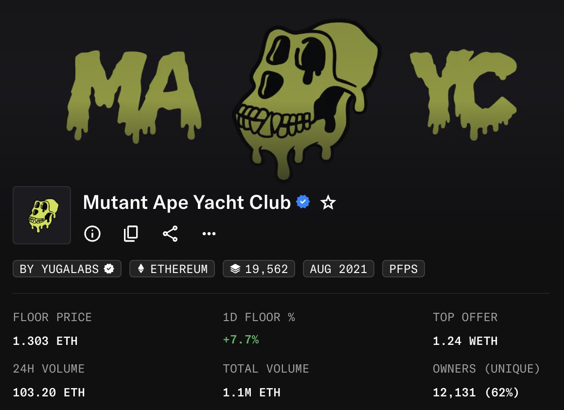The height and width of the screenshot is (410, 564).
Task: Select the PFPS category tag
Action: coord(403,269)
